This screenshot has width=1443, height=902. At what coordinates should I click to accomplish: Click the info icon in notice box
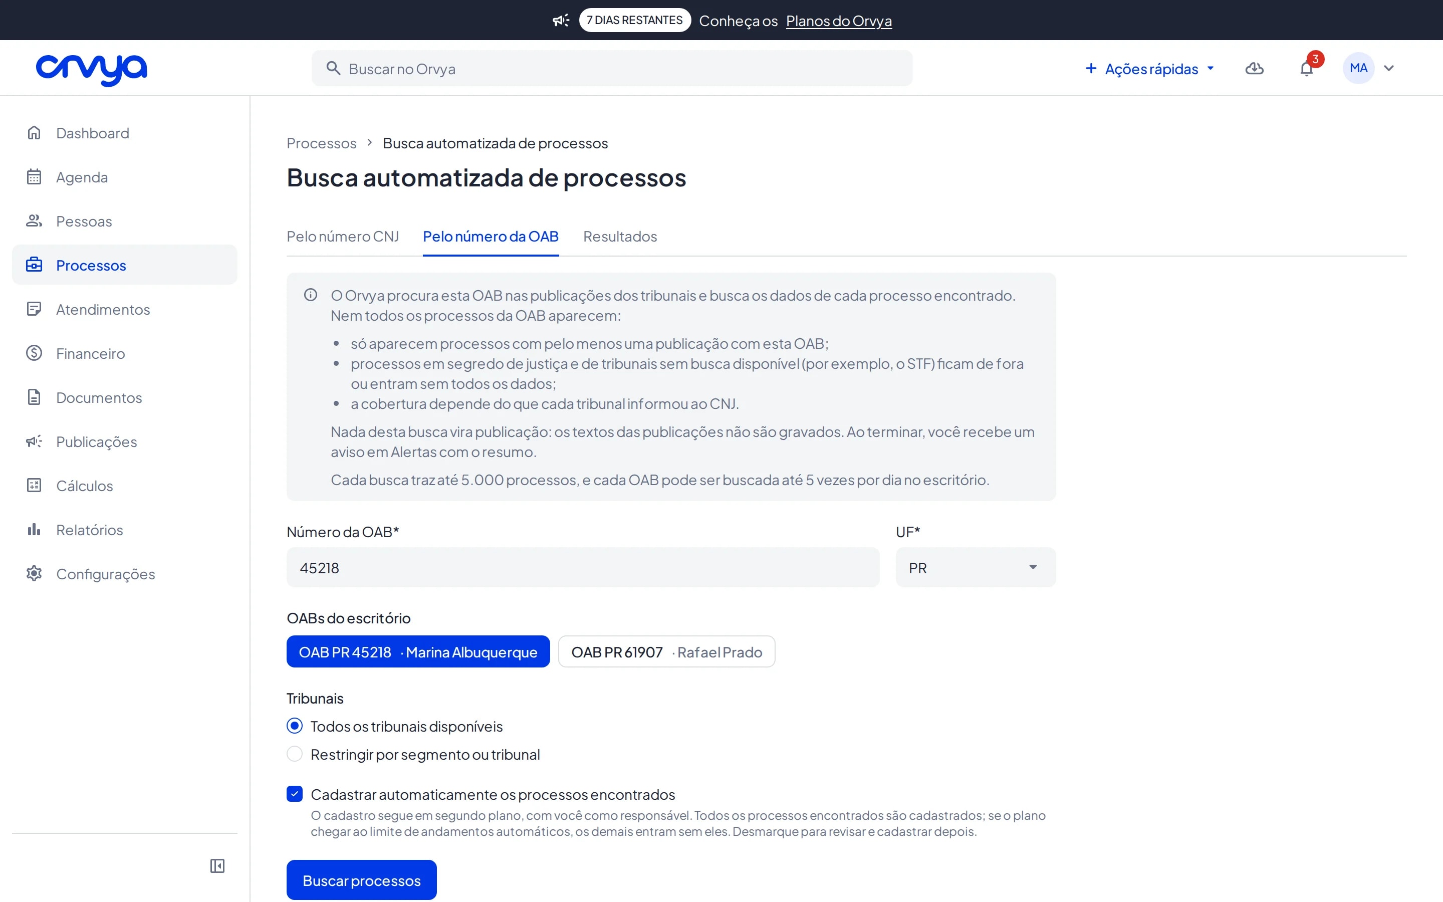[x=311, y=295]
